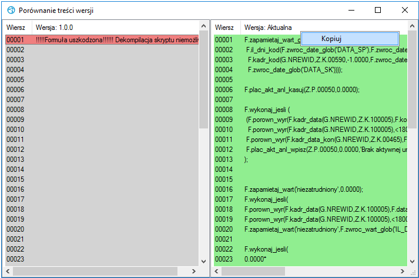
Task: Select line 00013 with closing ');'
Action: [310, 160]
